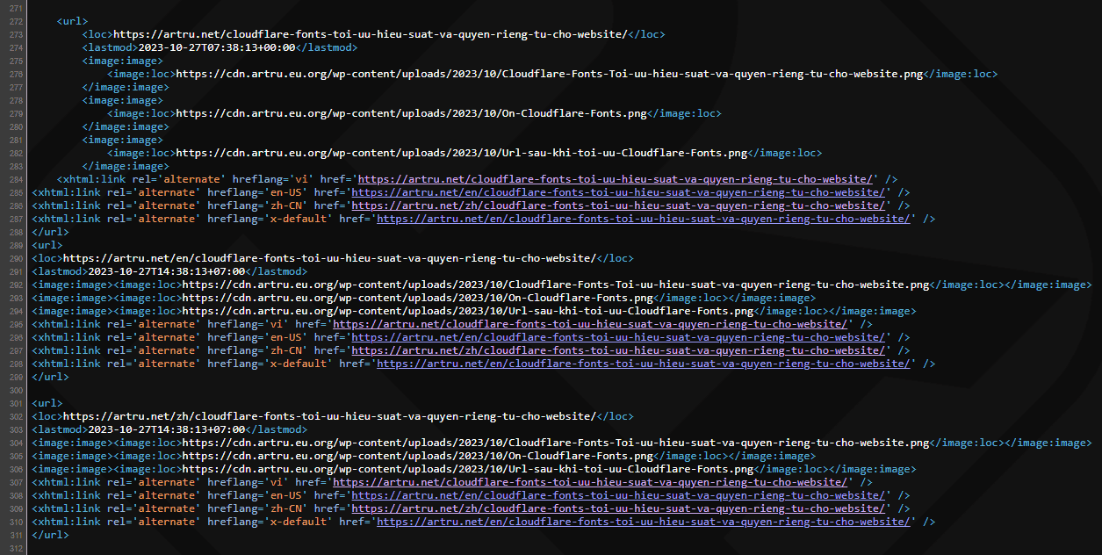Click line number 284 in the gutter
Viewport: 1102px width, 555px height.
coord(14,179)
